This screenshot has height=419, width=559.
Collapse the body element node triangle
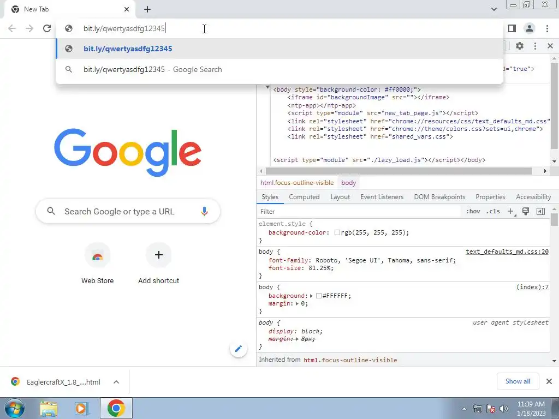267,87
